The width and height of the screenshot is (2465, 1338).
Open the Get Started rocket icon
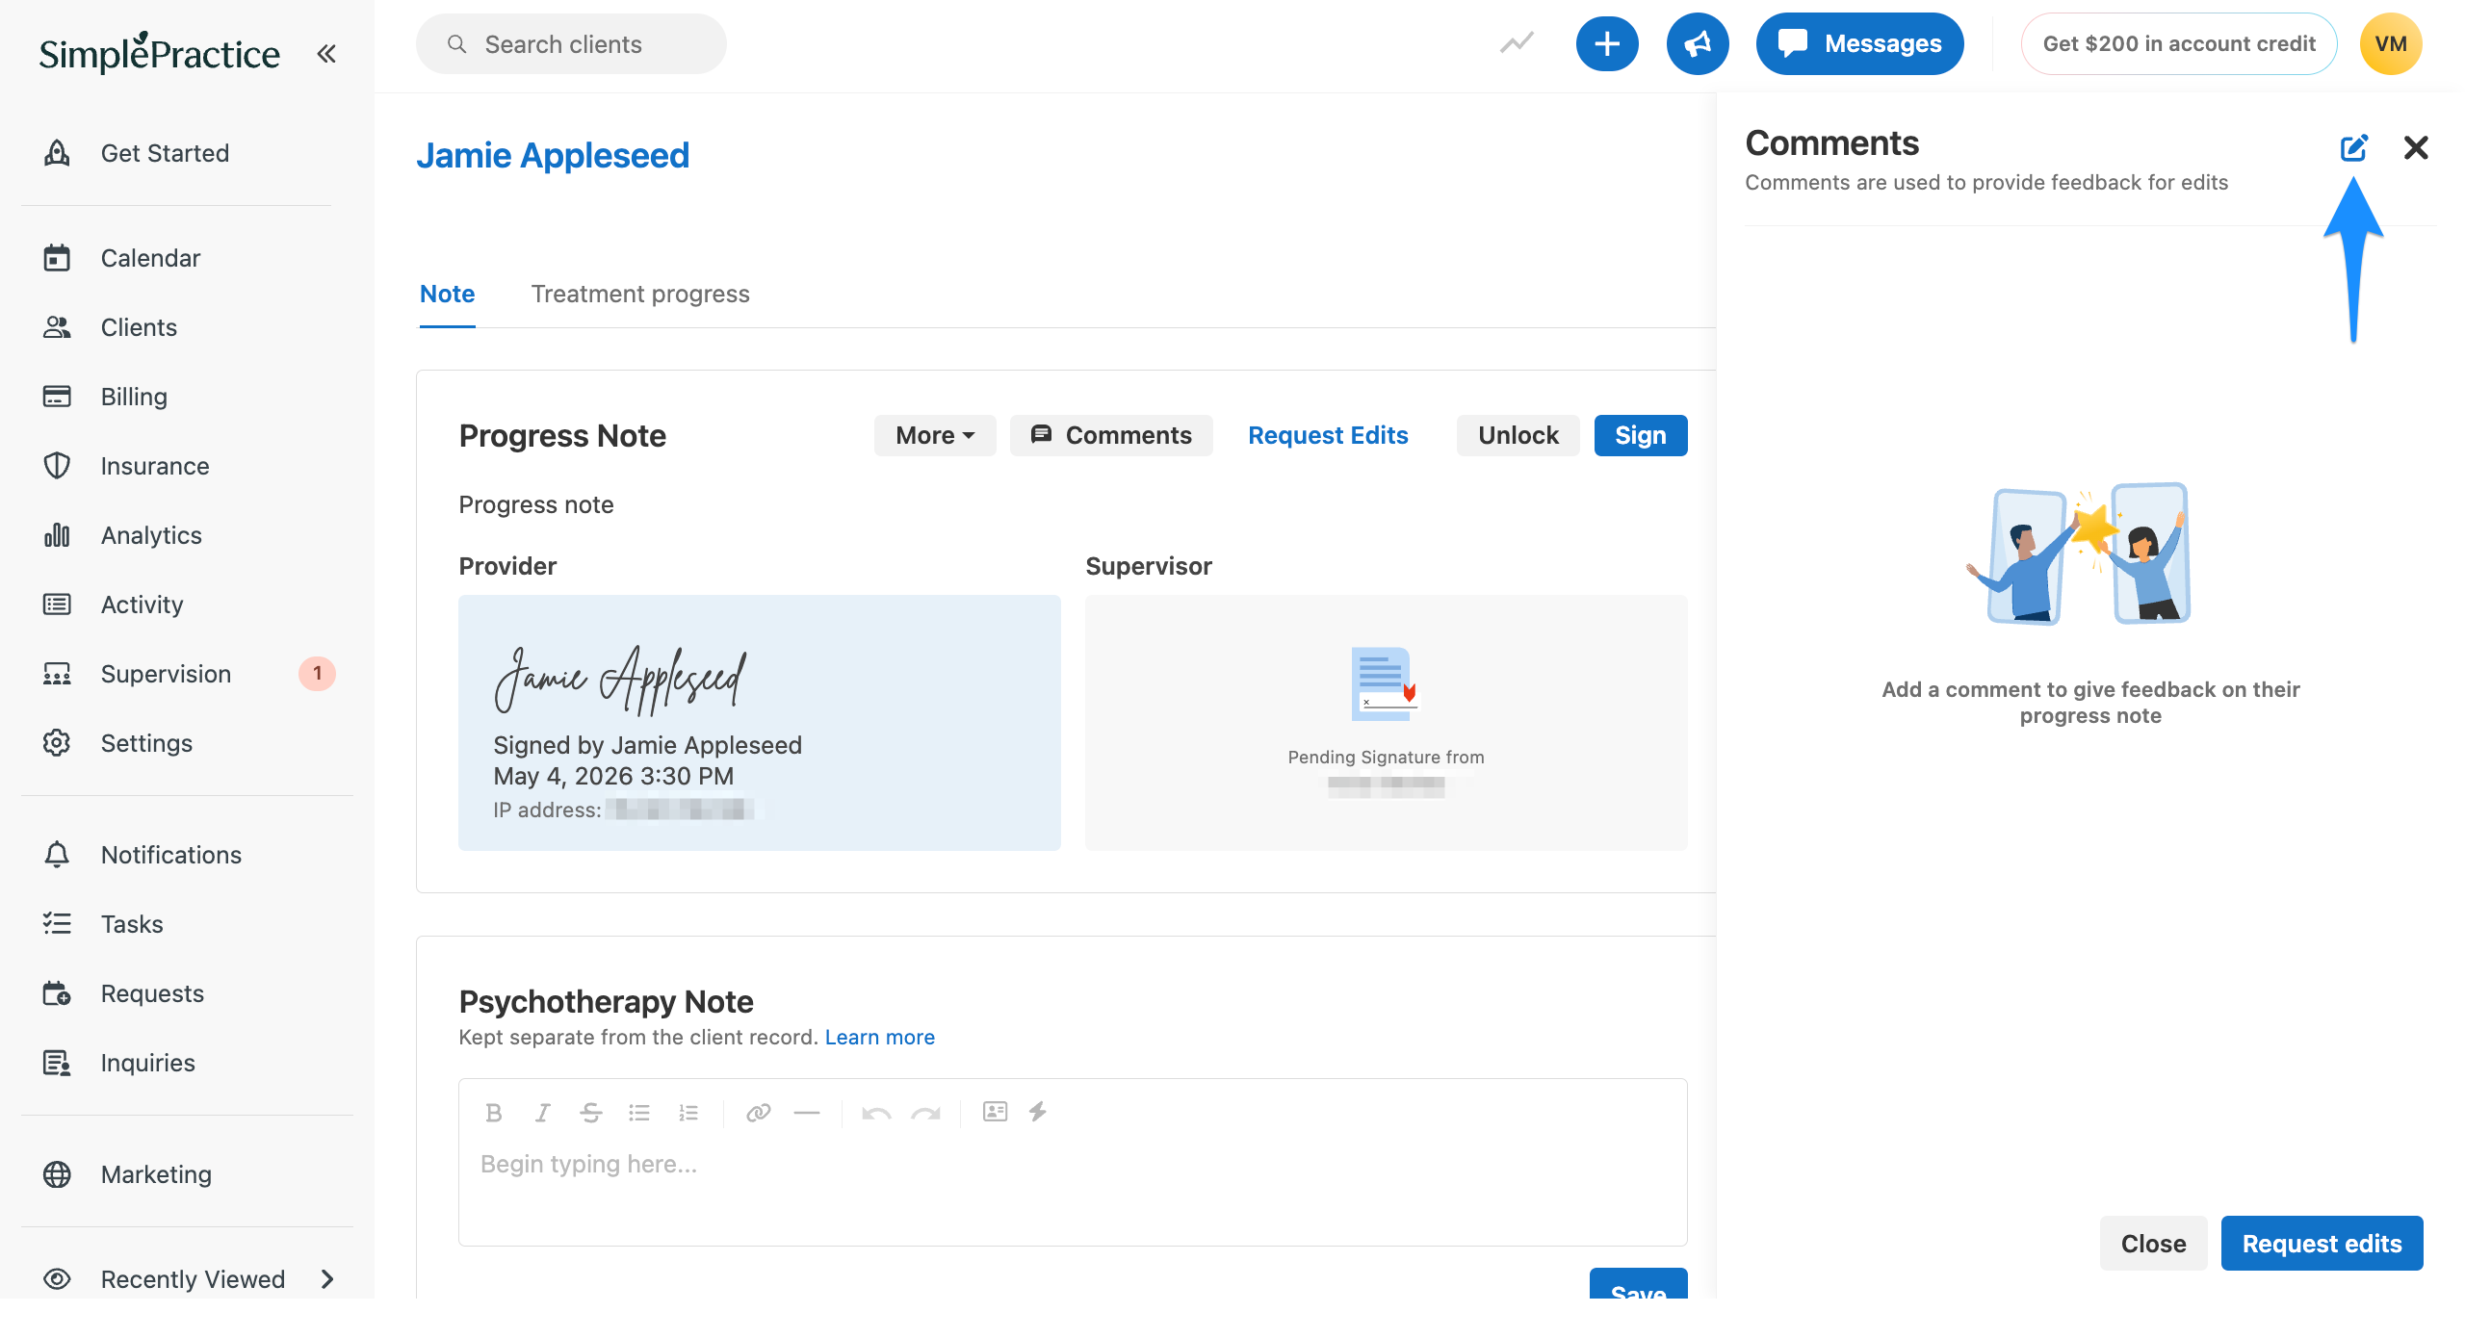tap(57, 153)
